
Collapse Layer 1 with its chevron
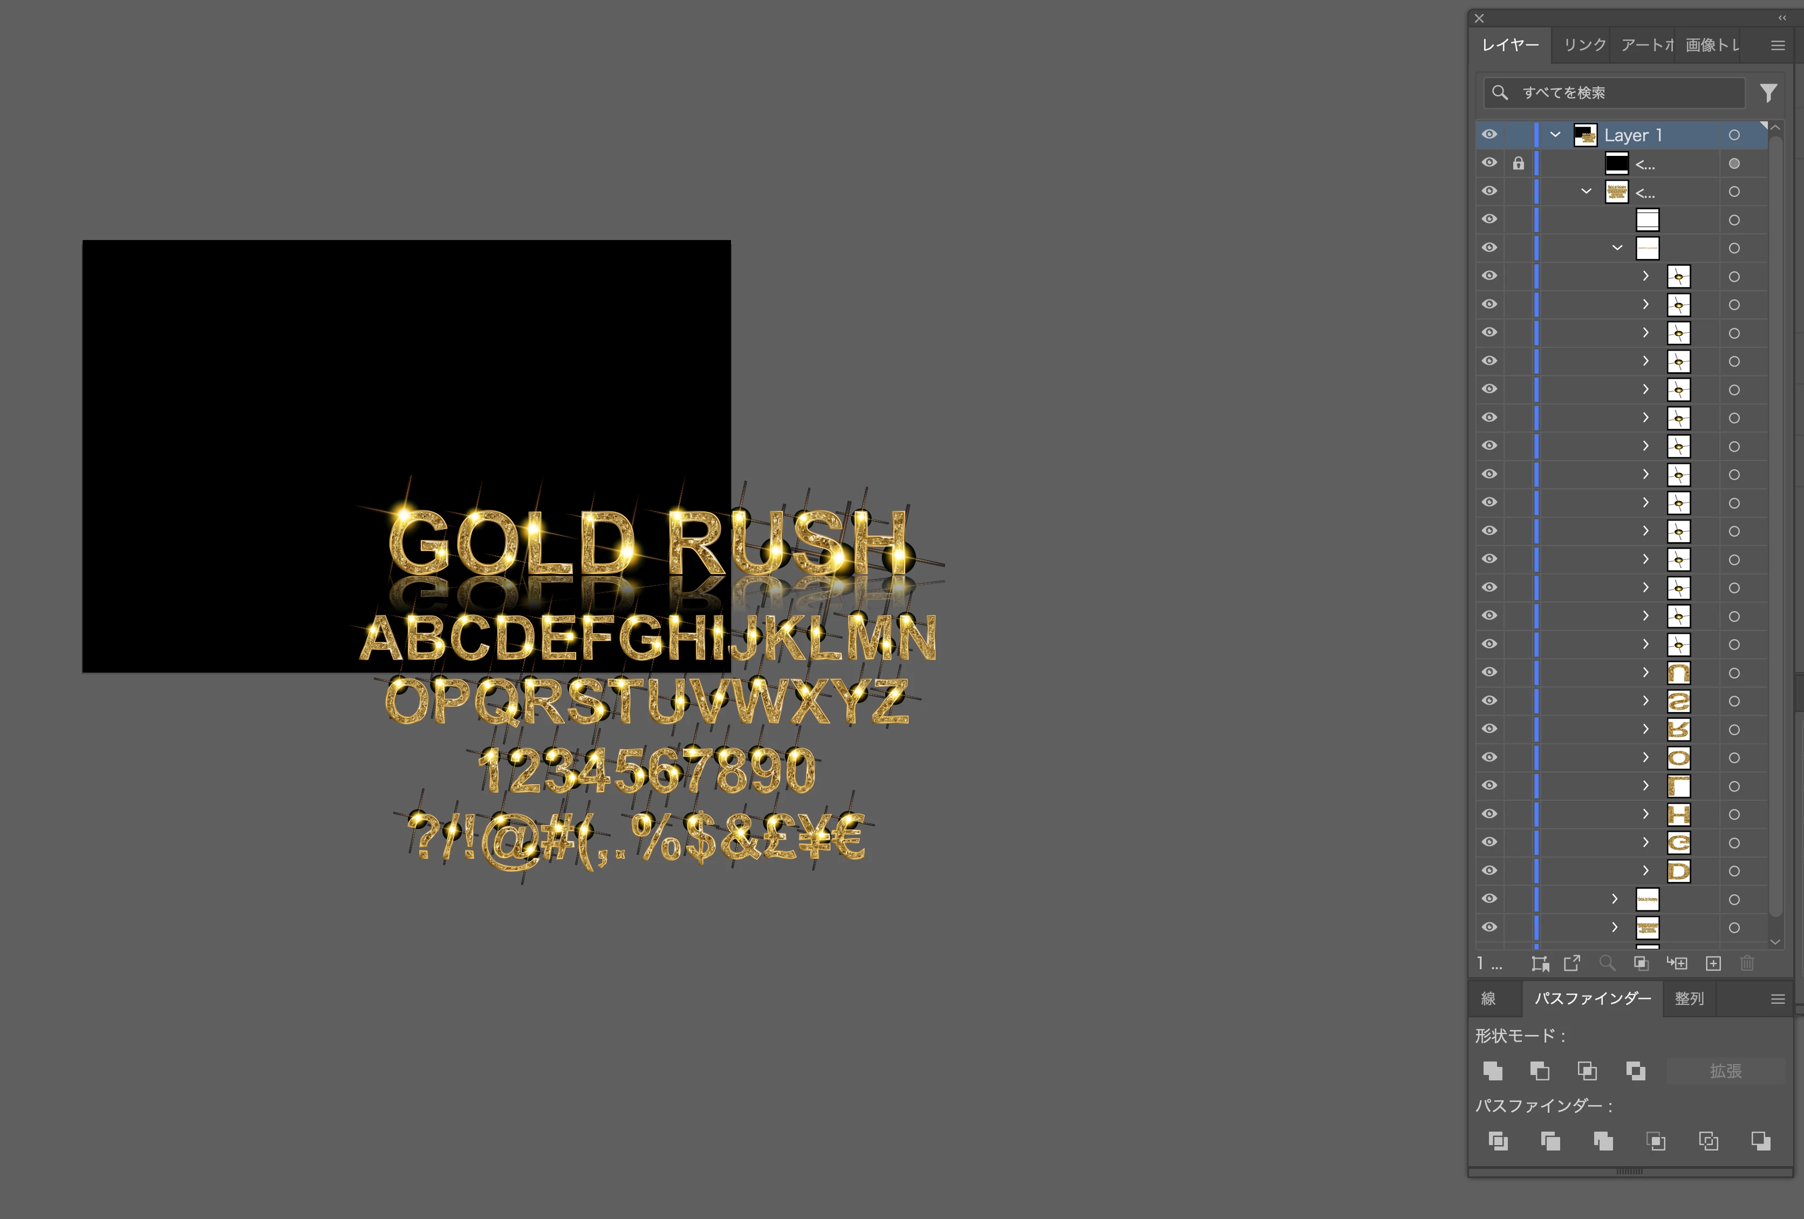click(x=1555, y=134)
